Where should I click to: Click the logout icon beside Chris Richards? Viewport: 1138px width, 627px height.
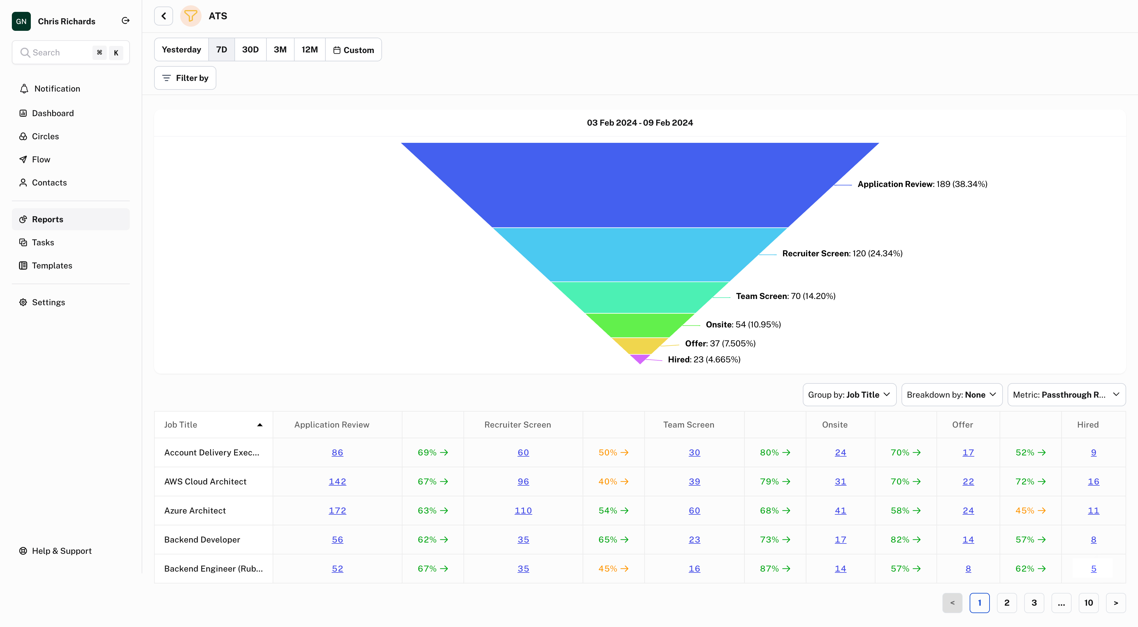[x=125, y=20]
